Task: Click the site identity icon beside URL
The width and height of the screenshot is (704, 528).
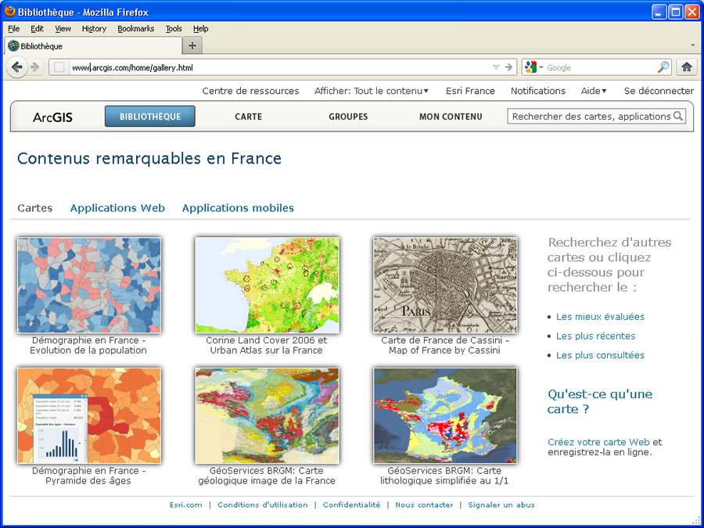Action: 59,67
